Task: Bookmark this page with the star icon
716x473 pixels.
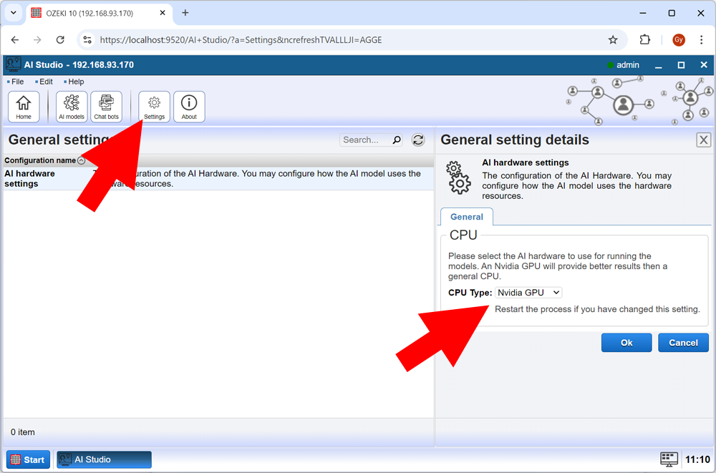Action: coord(613,40)
